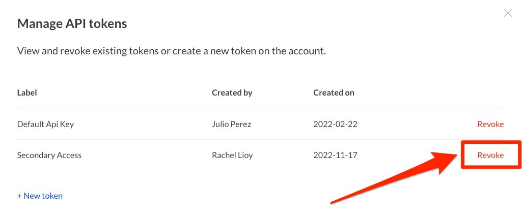Select the Secondary Access label

coord(49,155)
